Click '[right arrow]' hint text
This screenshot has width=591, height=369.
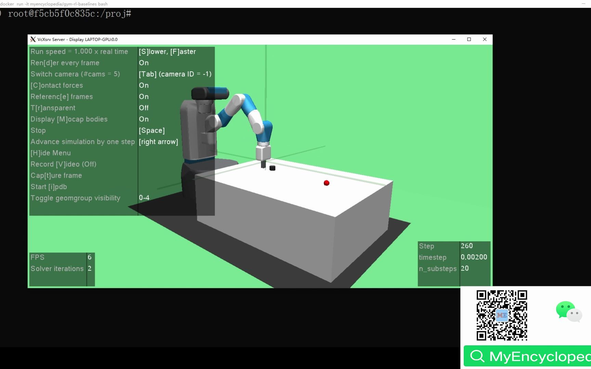click(x=158, y=142)
